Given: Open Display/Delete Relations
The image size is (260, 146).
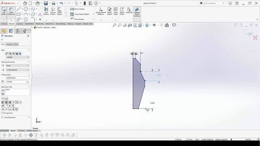Looking at the screenshot, I should tap(101, 11).
